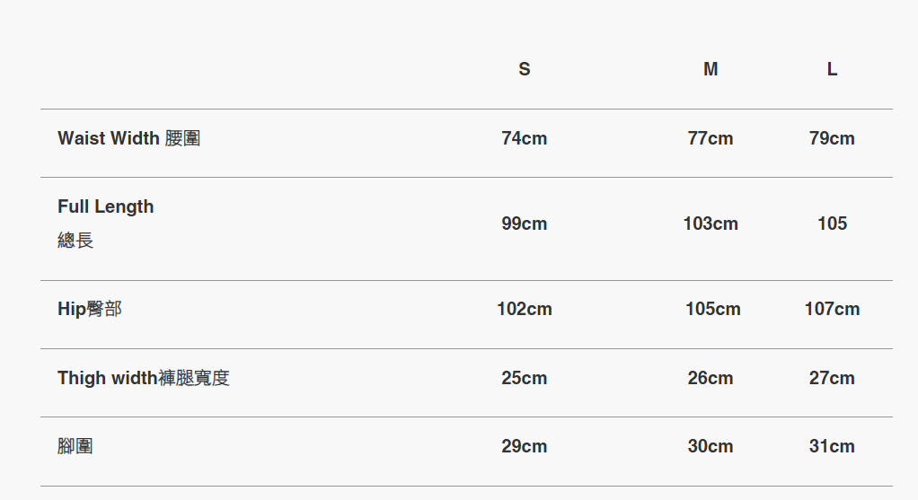
Task: Click the 29cm value in 腳圍 row
Action: tap(525, 446)
